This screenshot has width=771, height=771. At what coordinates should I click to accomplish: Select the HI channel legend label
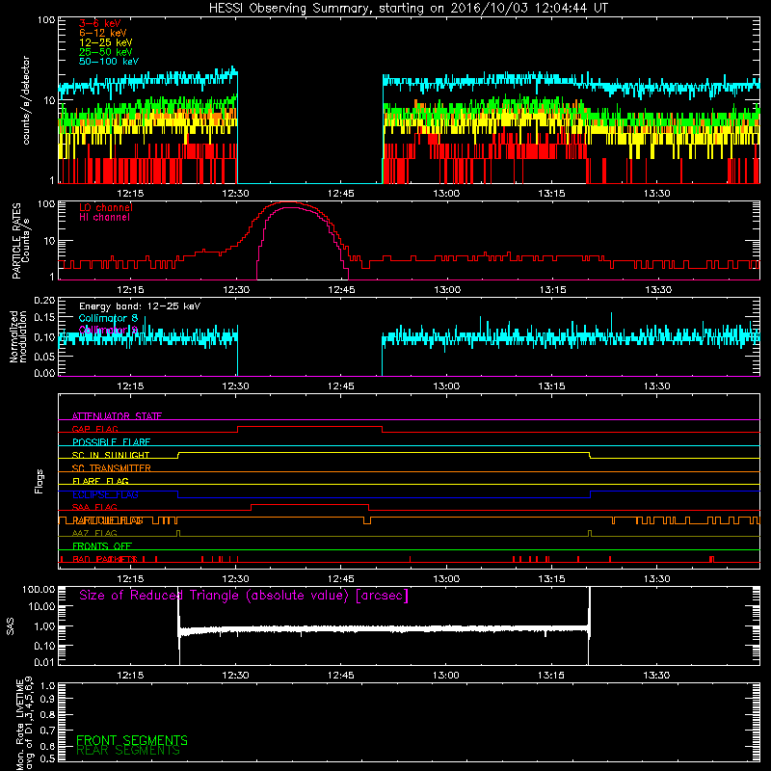click(x=104, y=218)
